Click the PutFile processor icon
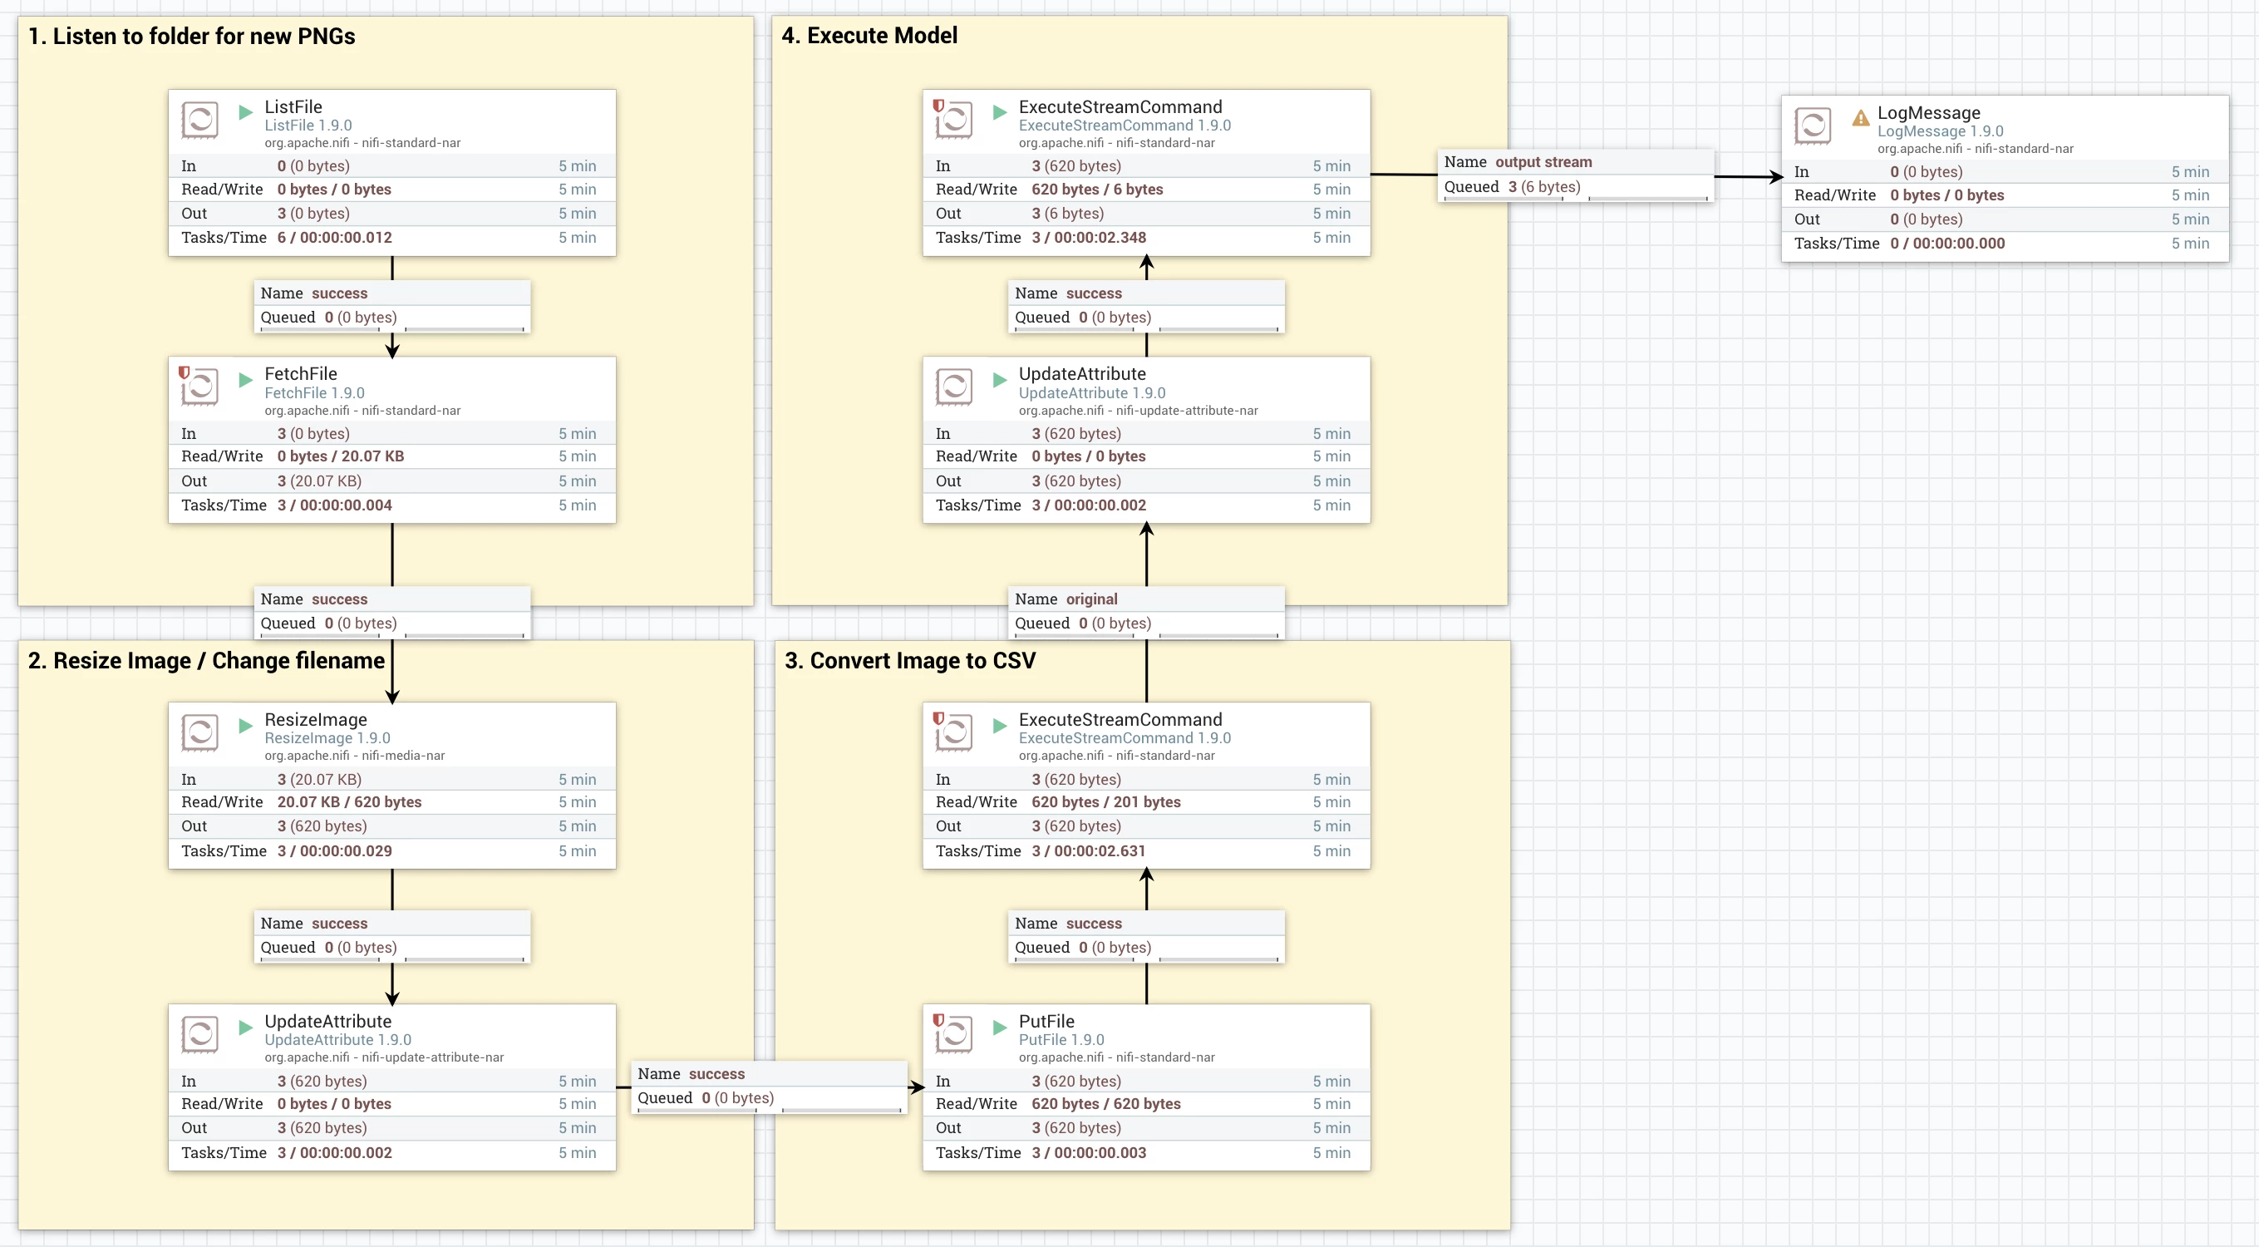The height and width of the screenshot is (1247, 2259). 953,1034
